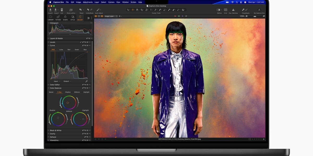The image size is (313, 156).
Task: Open the Tether tool tab
Action: click(x=58, y=17)
